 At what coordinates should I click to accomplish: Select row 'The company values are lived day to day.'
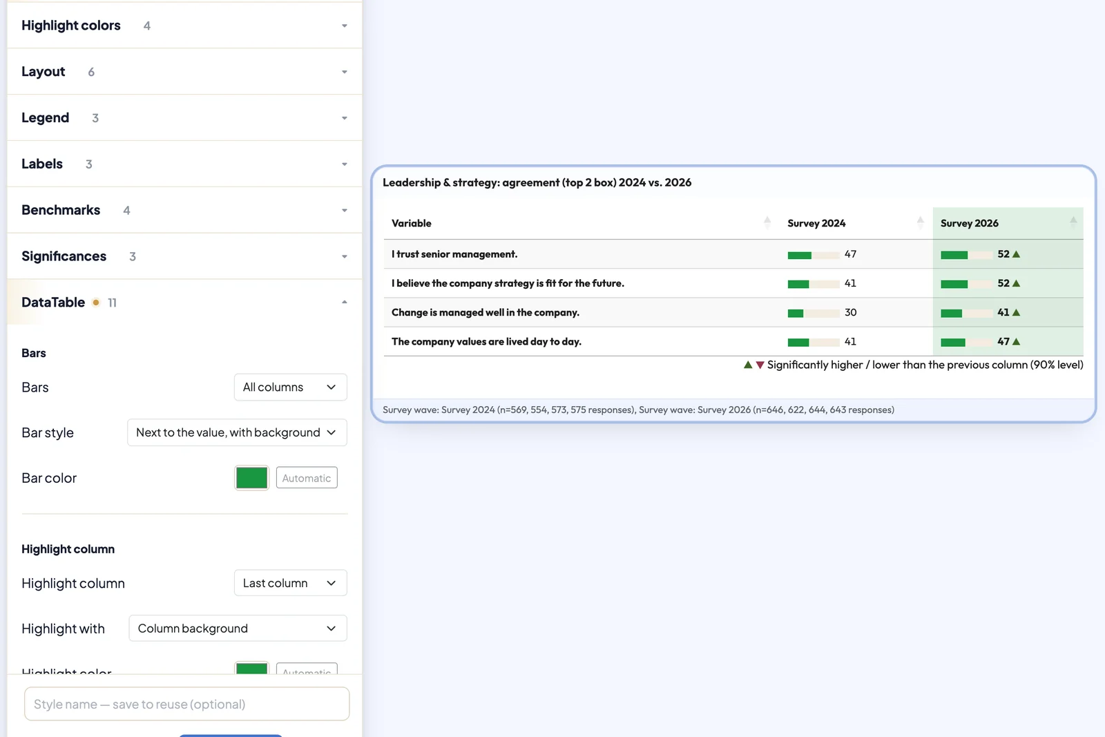(733, 341)
